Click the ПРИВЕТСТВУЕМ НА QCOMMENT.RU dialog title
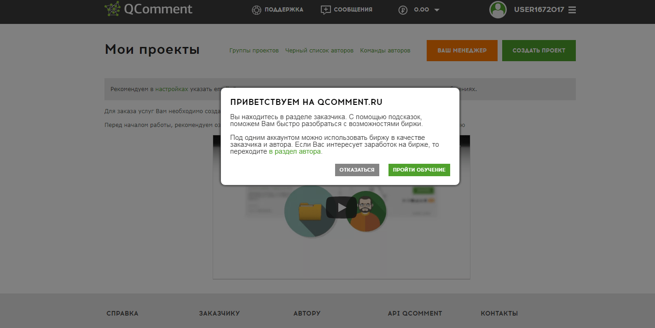The image size is (655, 328). 306,102
